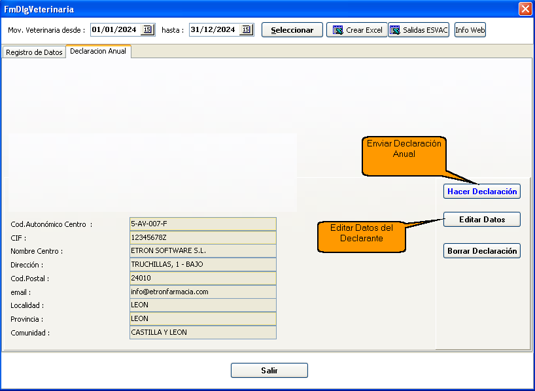535x391 pixels.
Task: Click the Cod.Postal field
Action: tap(203, 278)
